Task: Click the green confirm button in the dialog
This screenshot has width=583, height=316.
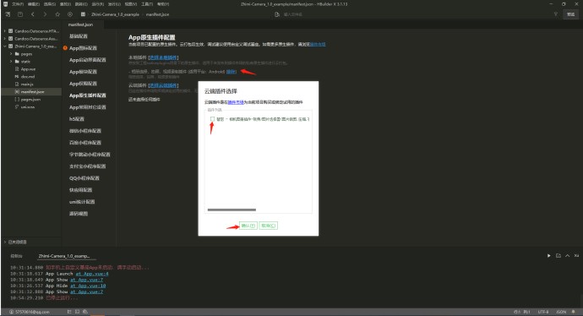Action: pyautogui.click(x=248, y=226)
